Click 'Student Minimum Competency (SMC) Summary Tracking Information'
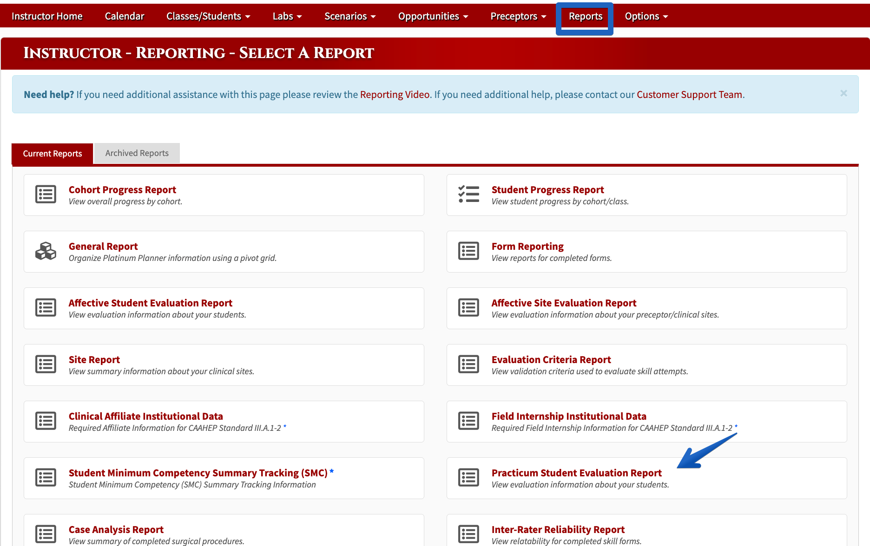The image size is (870, 546). pyautogui.click(x=192, y=485)
